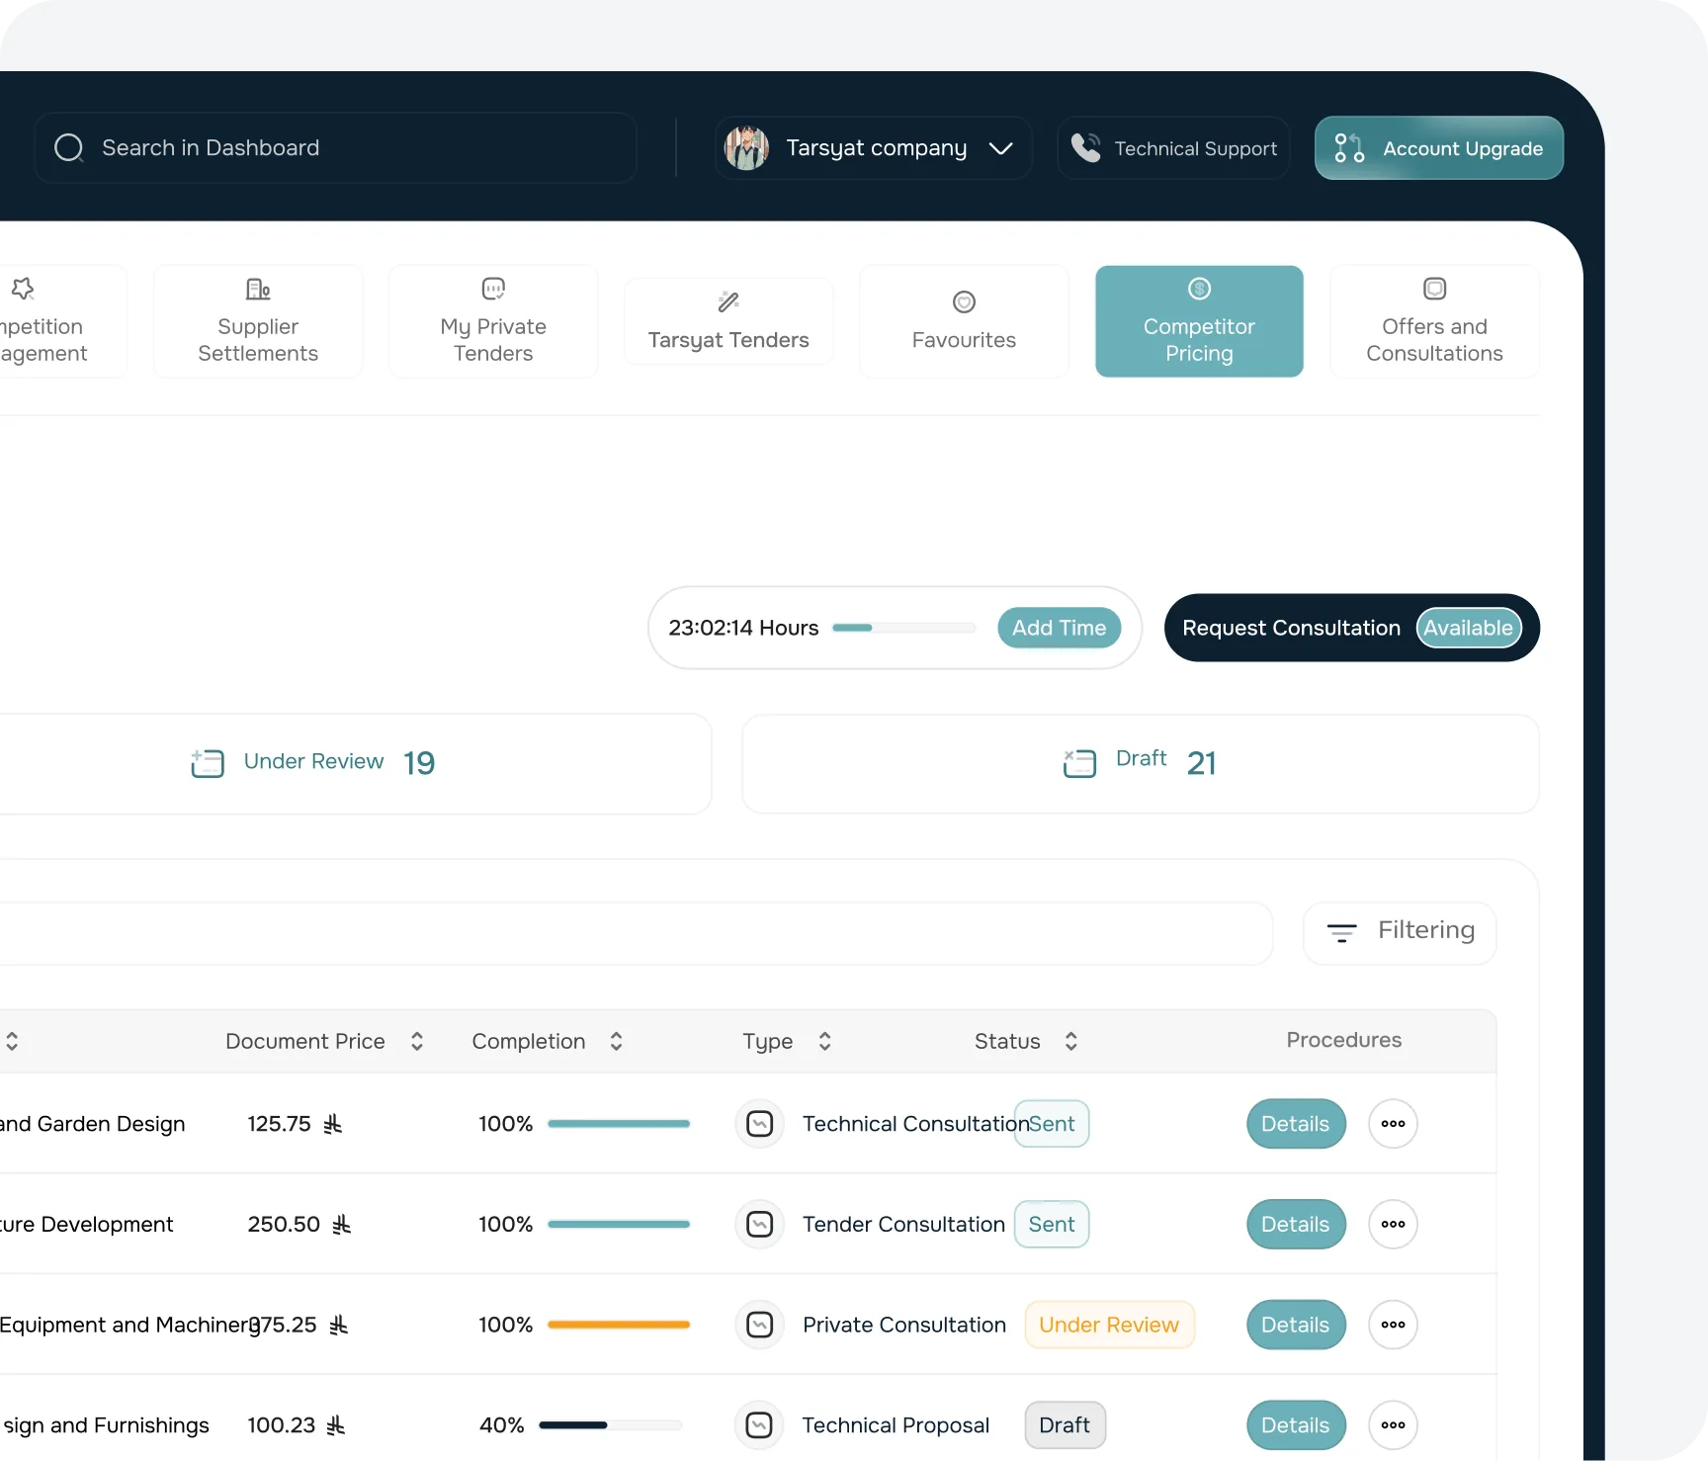Toggle the Available consultation status pill
The height and width of the screenshot is (1461, 1708).
pos(1468,629)
